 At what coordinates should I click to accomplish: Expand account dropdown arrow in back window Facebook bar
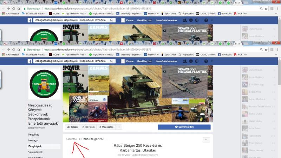pos(212,20)
